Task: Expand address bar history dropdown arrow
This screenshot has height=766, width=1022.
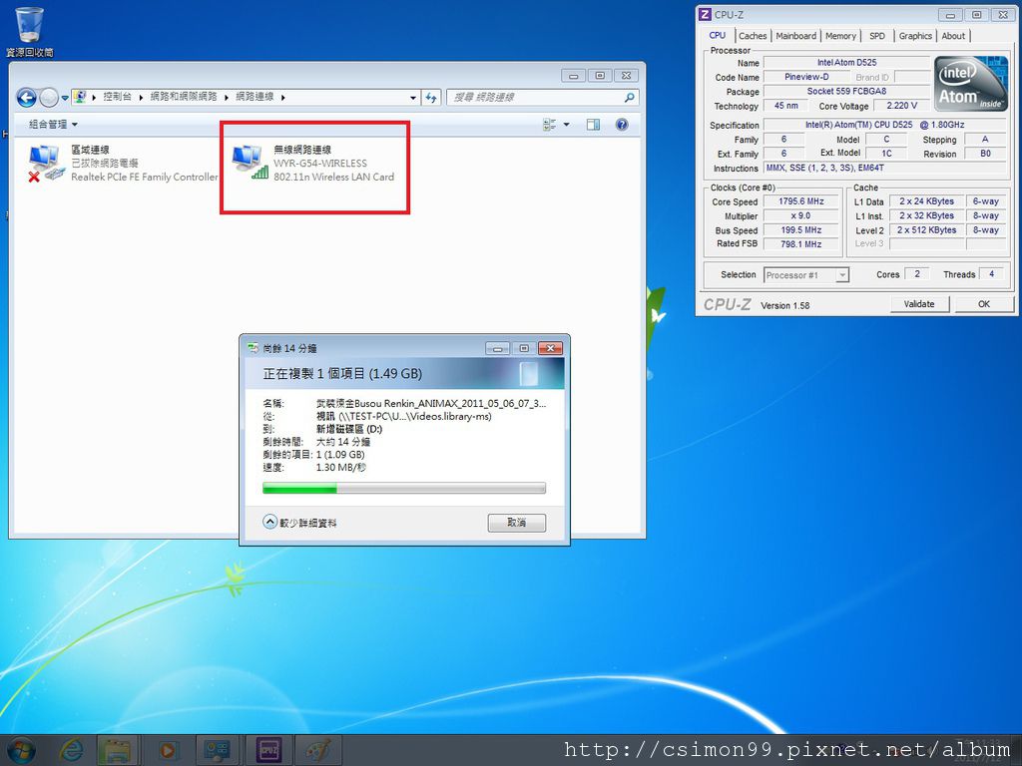Action: [413, 97]
